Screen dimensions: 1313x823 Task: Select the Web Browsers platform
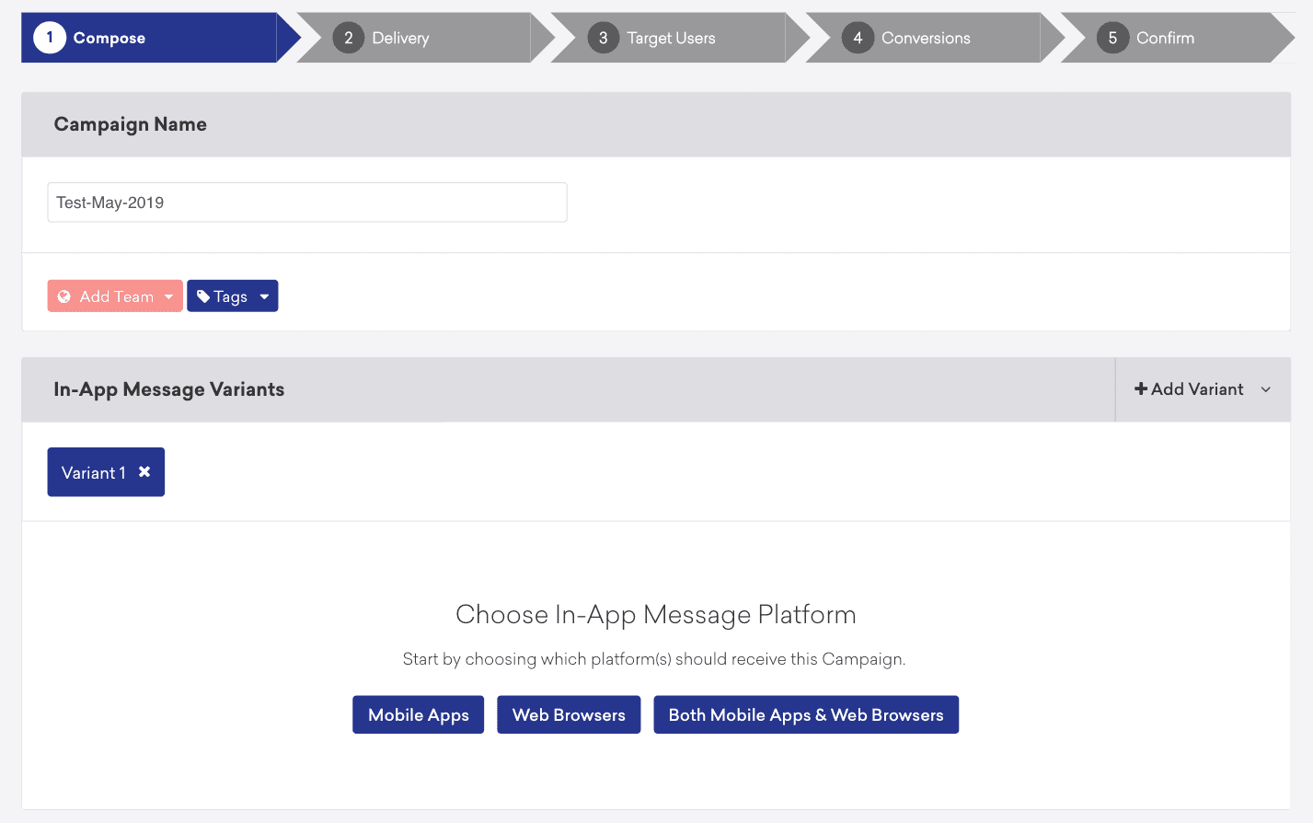(569, 715)
